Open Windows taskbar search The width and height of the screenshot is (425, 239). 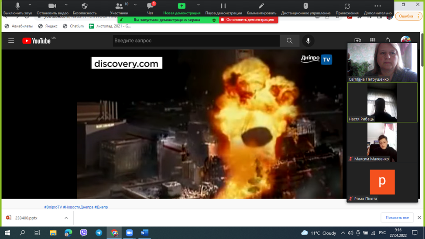[x=23, y=233]
